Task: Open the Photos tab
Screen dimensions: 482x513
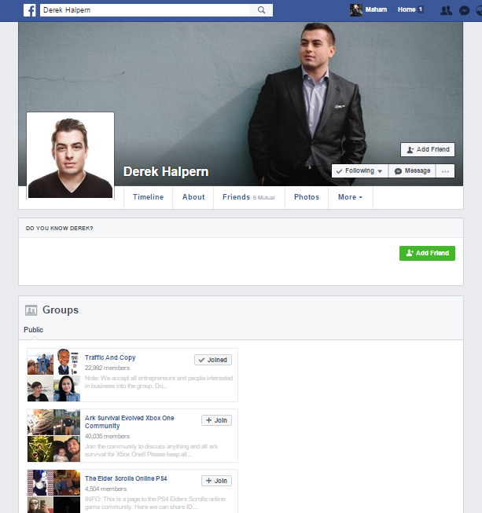Action: tap(307, 197)
